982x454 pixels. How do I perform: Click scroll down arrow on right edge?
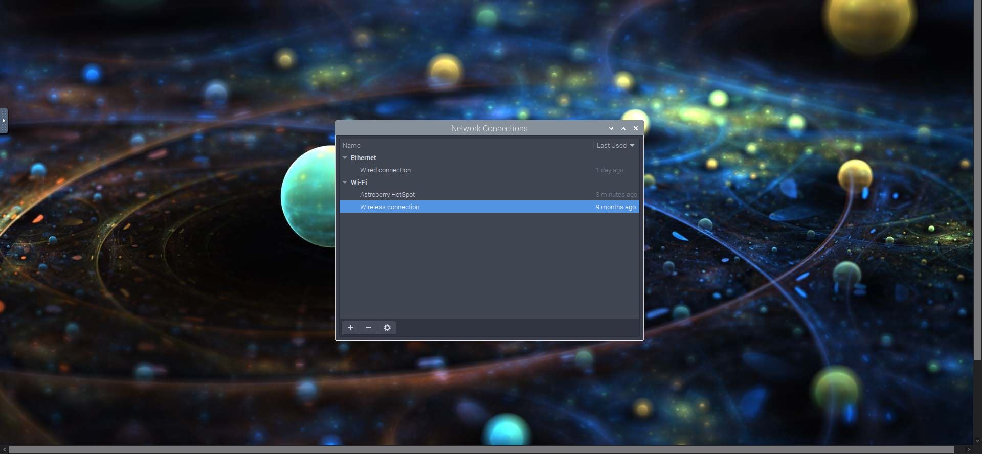click(977, 441)
